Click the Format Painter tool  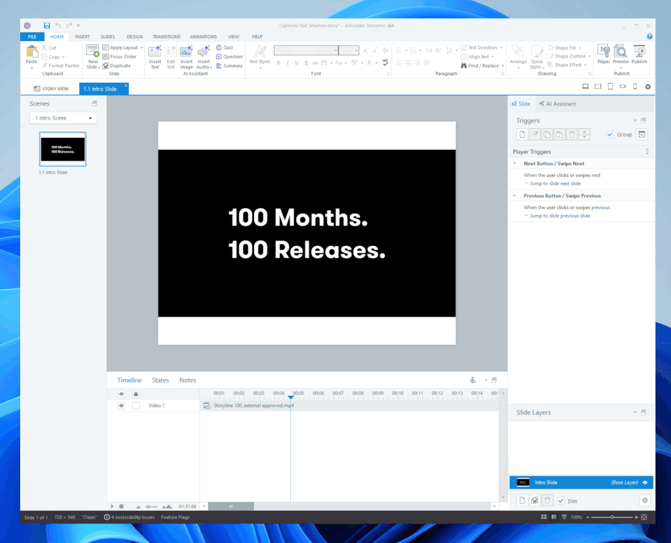tap(60, 66)
